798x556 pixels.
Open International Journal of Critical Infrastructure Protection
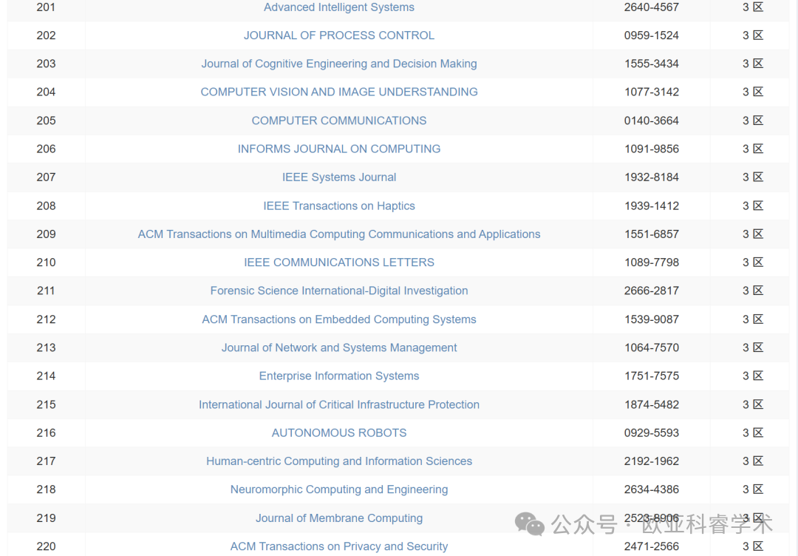[339, 404]
